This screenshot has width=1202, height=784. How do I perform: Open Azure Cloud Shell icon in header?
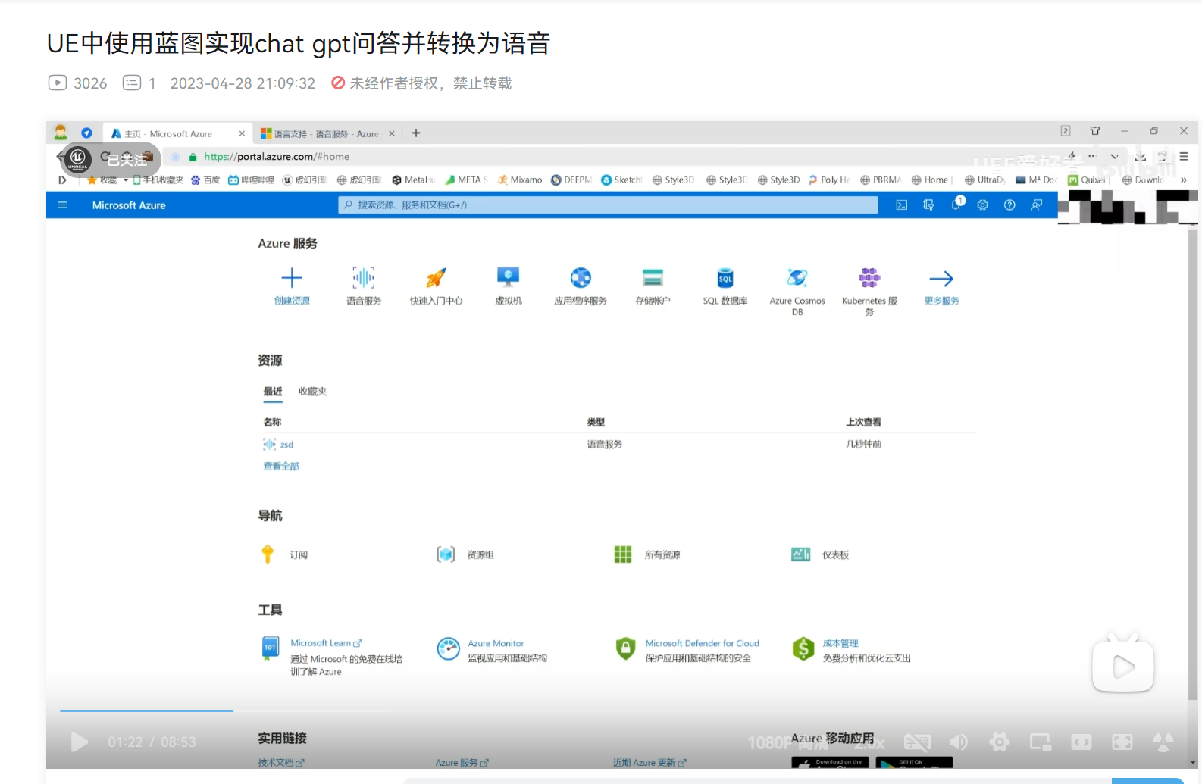901,205
